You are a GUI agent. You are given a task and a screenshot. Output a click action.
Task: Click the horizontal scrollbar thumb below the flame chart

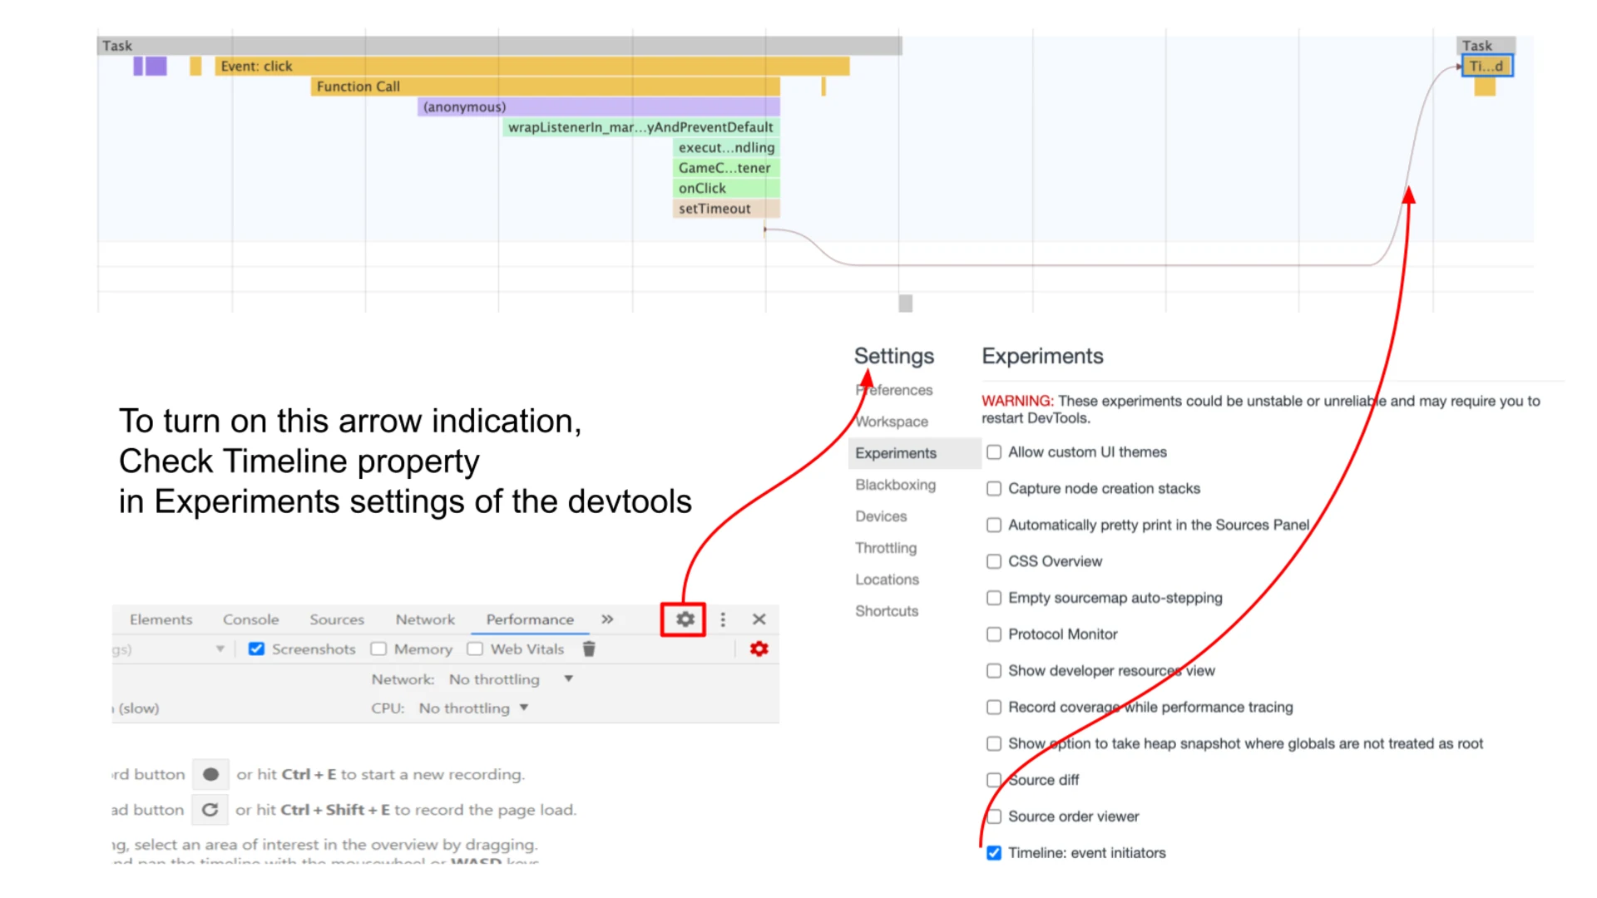pyautogui.click(x=904, y=303)
